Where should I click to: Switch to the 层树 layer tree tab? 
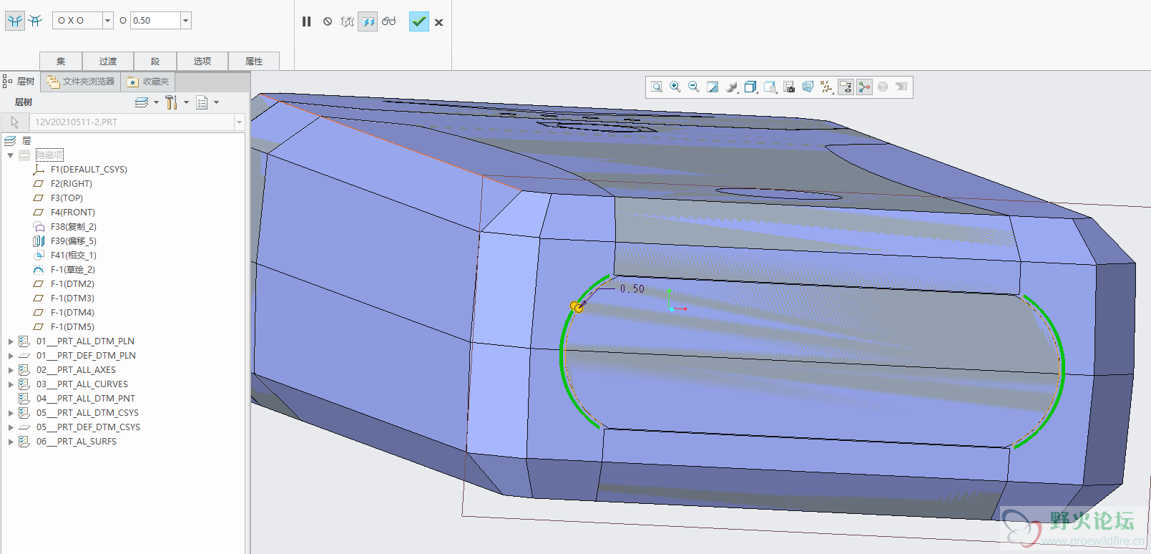(x=19, y=82)
